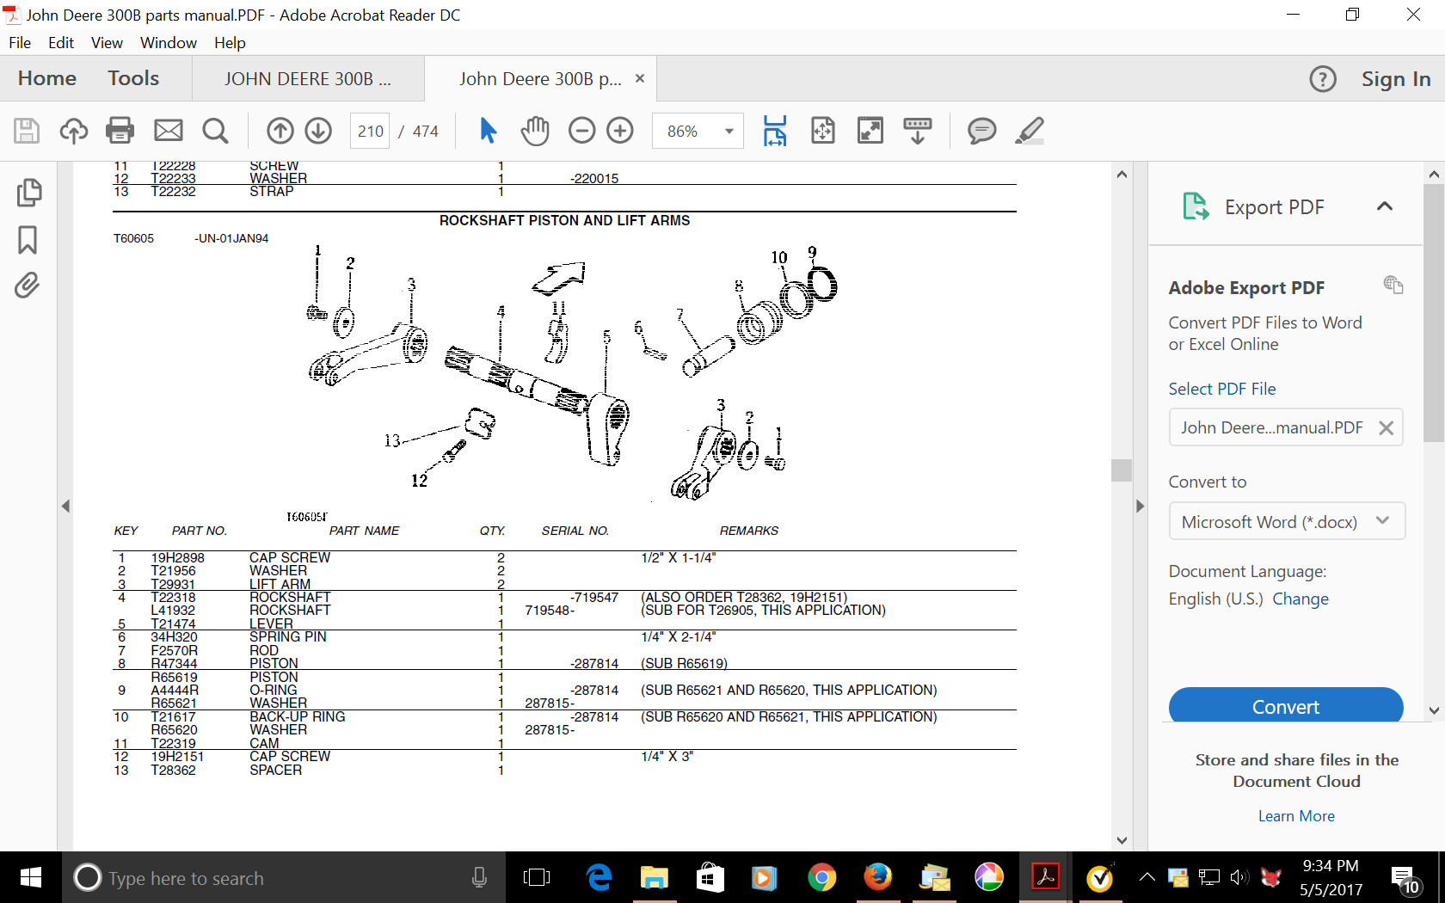Click the zoom in plus icon
1445x903 pixels.
point(620,131)
